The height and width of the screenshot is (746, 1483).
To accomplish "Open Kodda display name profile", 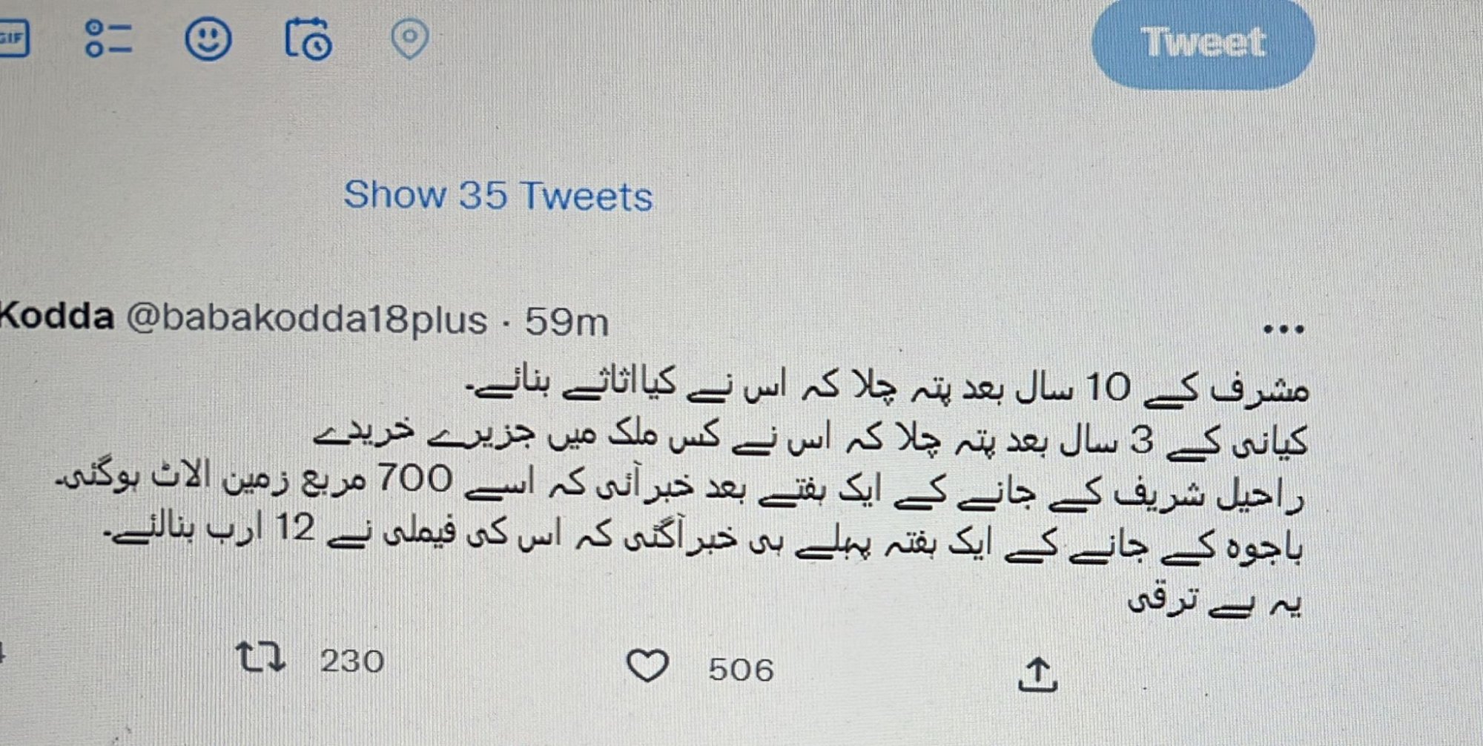I will 57,317.
